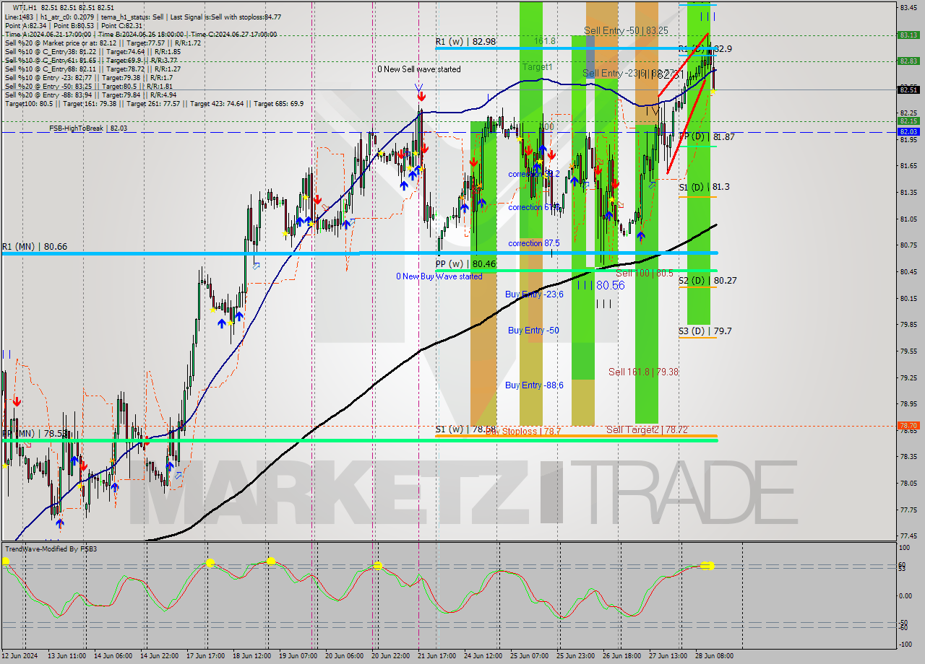Click the Sell 100 | 80.5 label
Image resolution: width=925 pixels, height=664 pixels.
645,273
